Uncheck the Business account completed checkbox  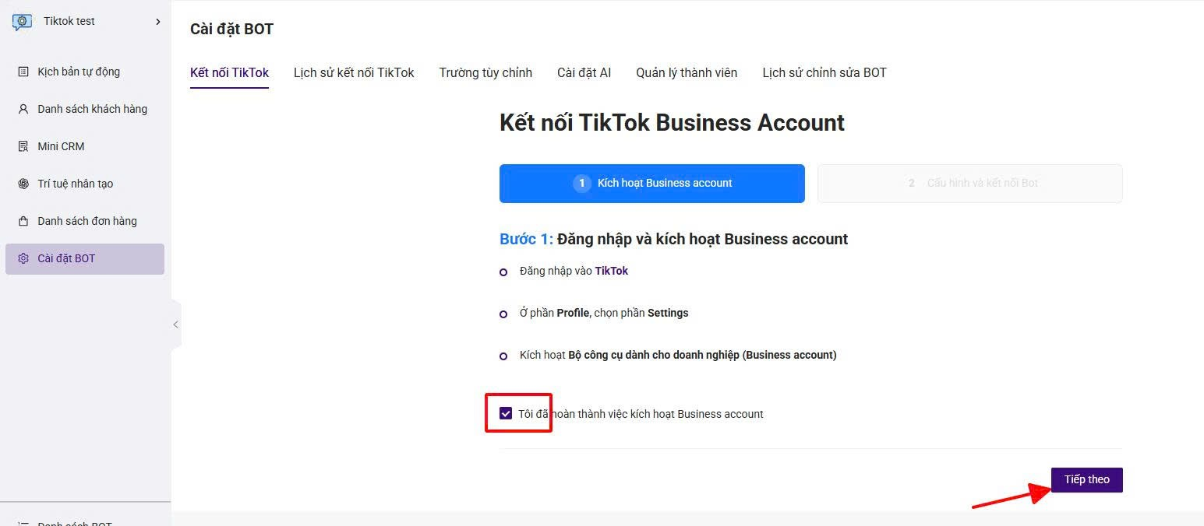pos(506,413)
